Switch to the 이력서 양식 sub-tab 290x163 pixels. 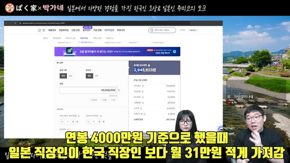(97, 38)
